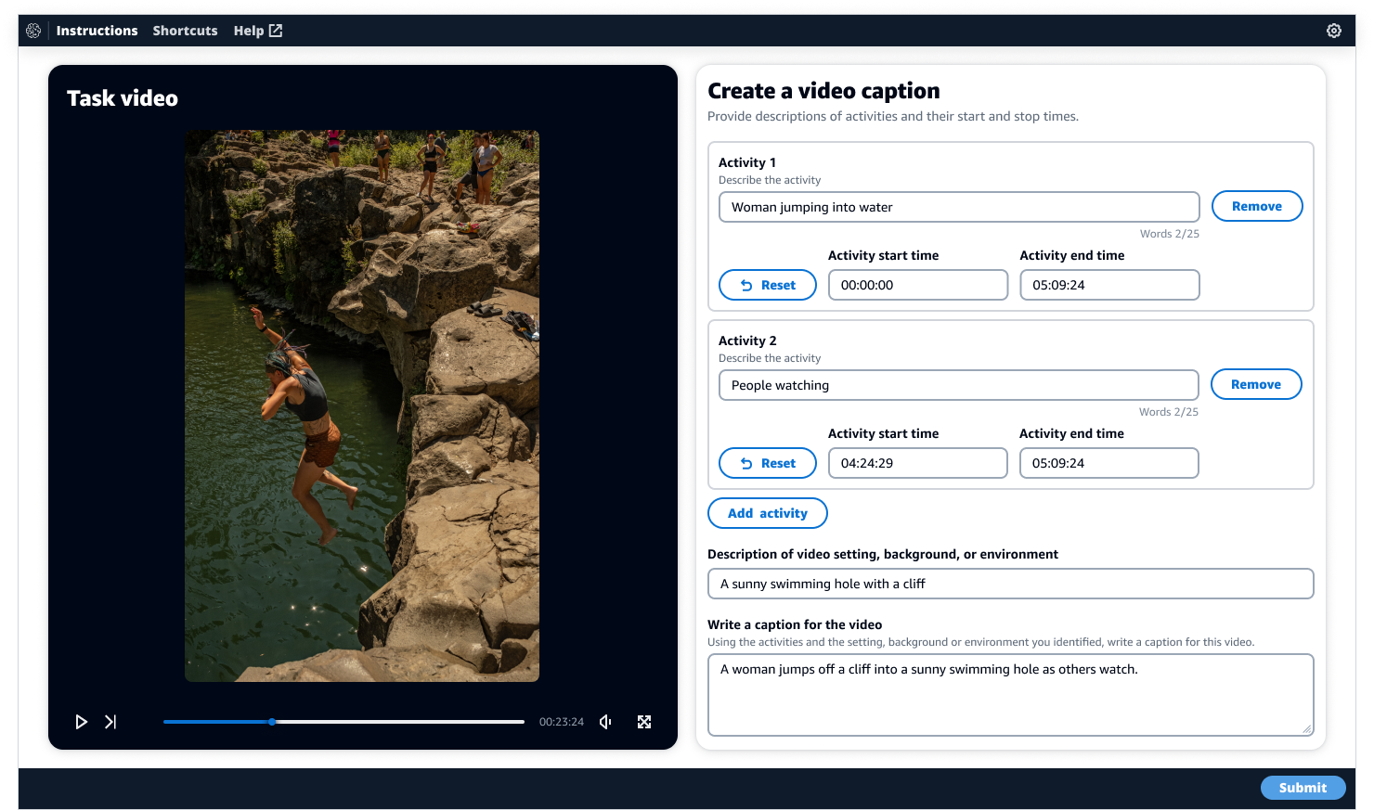Image resolution: width=1374 pixels, height=810 pixels.
Task: Add a new activity
Action: click(x=767, y=512)
